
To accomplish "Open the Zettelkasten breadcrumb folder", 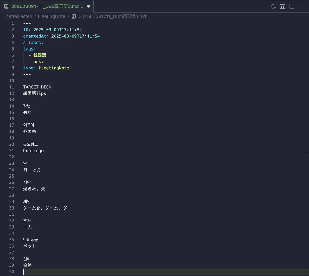I will pyautogui.click(x=19, y=16).
